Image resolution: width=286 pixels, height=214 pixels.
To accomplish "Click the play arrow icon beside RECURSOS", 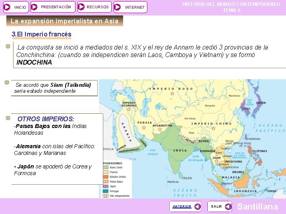I will pyautogui.click(x=81, y=7).
